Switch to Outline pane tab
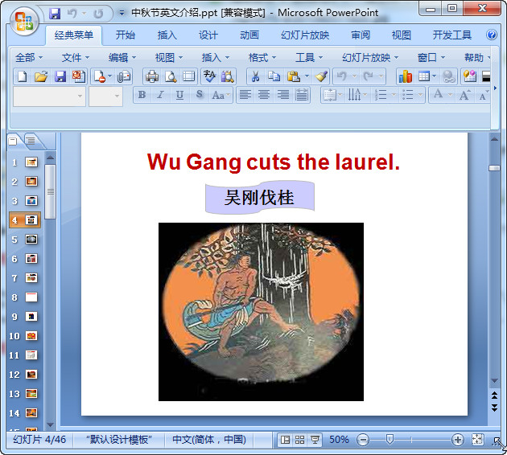 [31, 141]
